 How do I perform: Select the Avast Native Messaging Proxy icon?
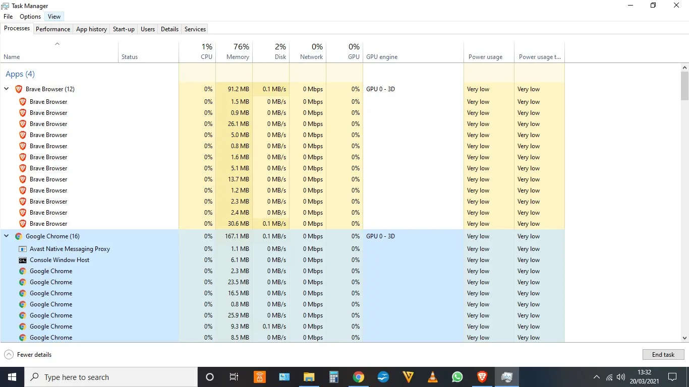[23, 249]
